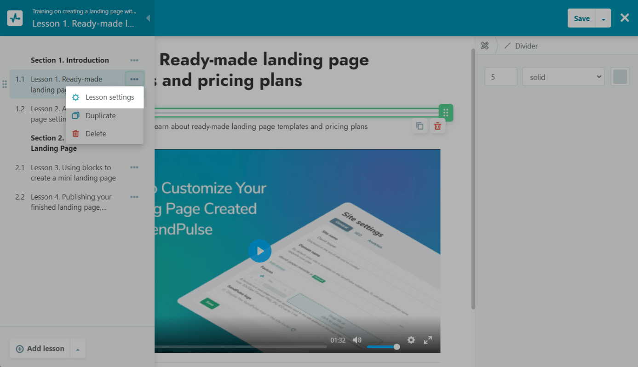Click the green drag handle on the divider
This screenshot has width=638, height=367.
coord(446,113)
